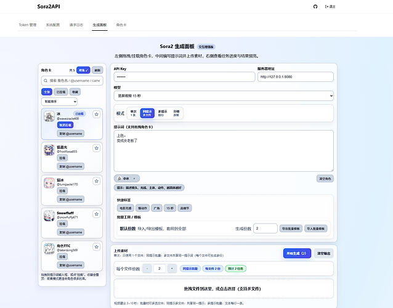Image resolution: width=393 pixels, height=308 pixels.
Task: Click 挂载 on the 角色TTC card
Action: (62, 257)
